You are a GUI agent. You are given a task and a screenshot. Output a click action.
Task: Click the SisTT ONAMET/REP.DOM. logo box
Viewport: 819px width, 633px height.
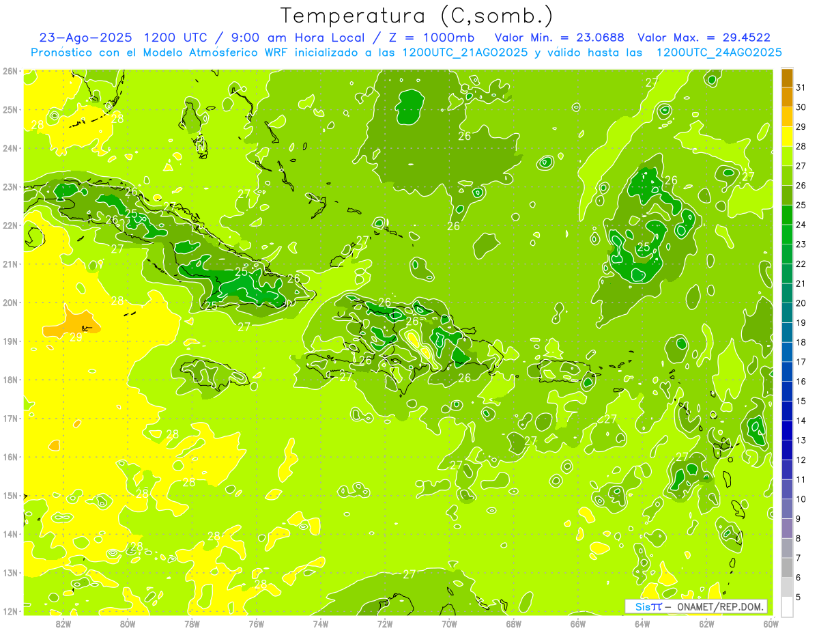point(696,606)
